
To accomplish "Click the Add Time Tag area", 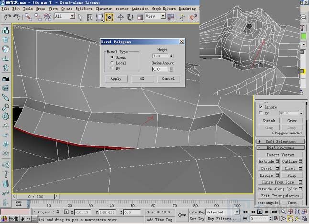I will [x=159, y=219].
